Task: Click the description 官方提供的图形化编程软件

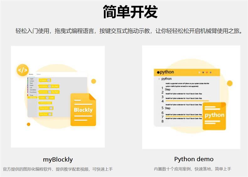Action: [x=58, y=169]
